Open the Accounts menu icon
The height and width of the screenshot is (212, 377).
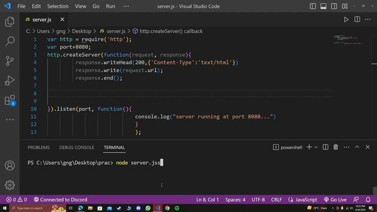click(x=9, y=165)
